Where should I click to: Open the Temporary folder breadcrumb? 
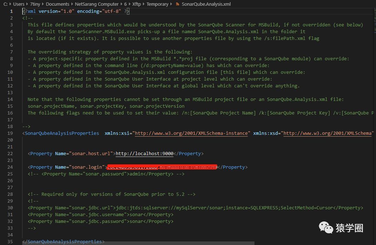[157, 4]
